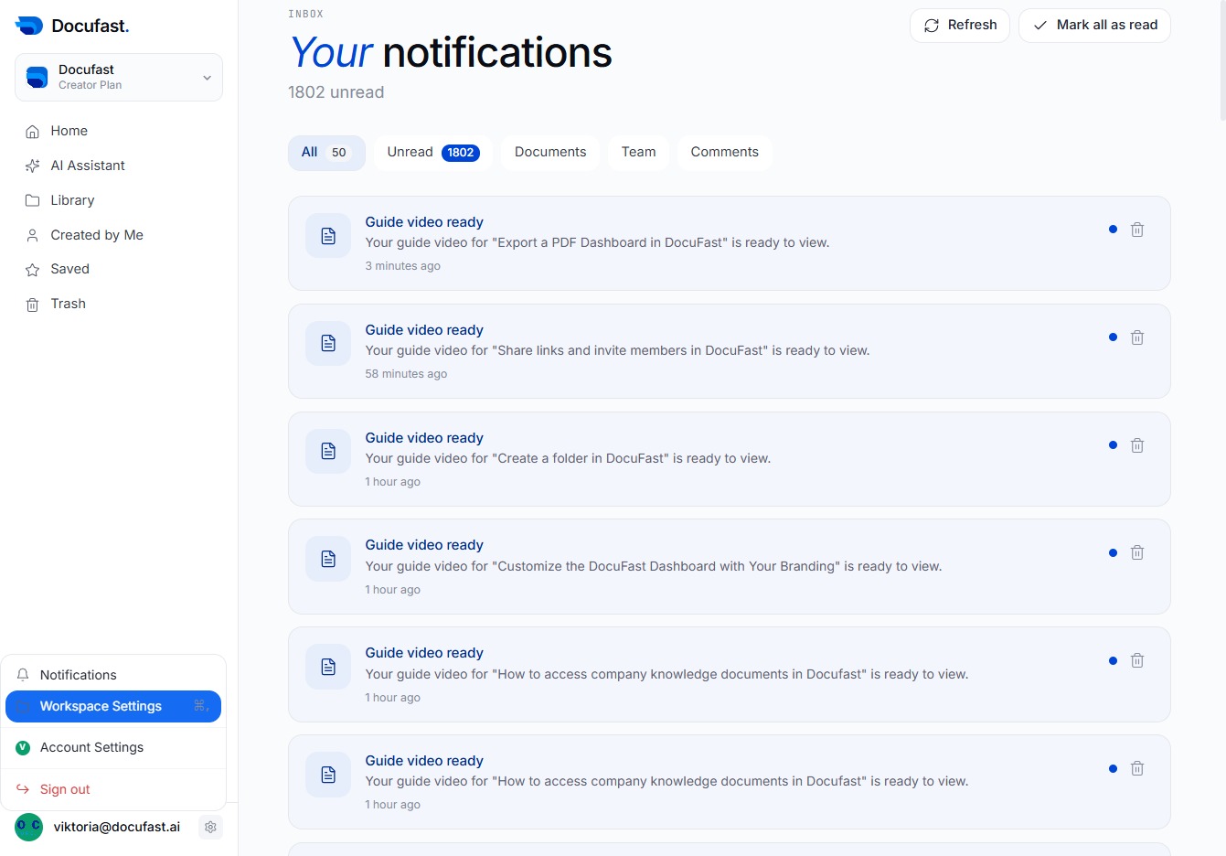Toggle unread dot on "Share links and invite members" notification
The image size is (1226, 856).
click(1113, 337)
